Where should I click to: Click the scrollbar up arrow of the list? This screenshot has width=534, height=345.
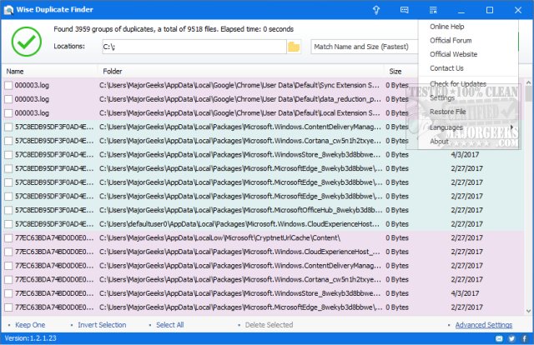(528, 82)
